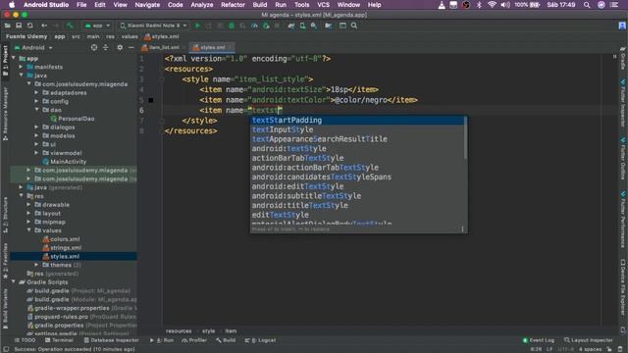628x353 pixels.
Task: Open the Layout Inspector
Action: pos(589,340)
